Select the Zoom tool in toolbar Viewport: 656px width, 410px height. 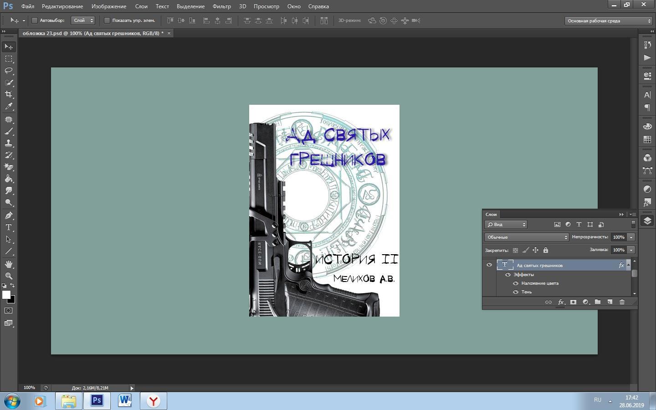9,276
